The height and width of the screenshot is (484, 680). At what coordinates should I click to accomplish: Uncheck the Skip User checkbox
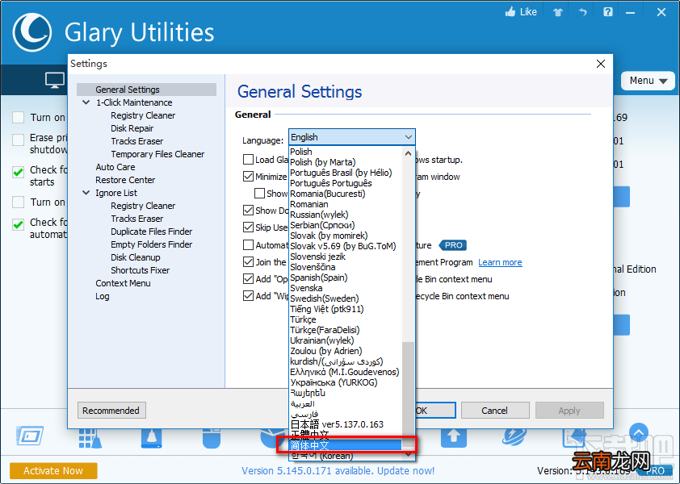click(248, 227)
